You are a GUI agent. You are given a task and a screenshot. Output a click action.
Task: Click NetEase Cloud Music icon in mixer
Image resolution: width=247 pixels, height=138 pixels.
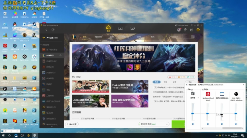pos(208,94)
